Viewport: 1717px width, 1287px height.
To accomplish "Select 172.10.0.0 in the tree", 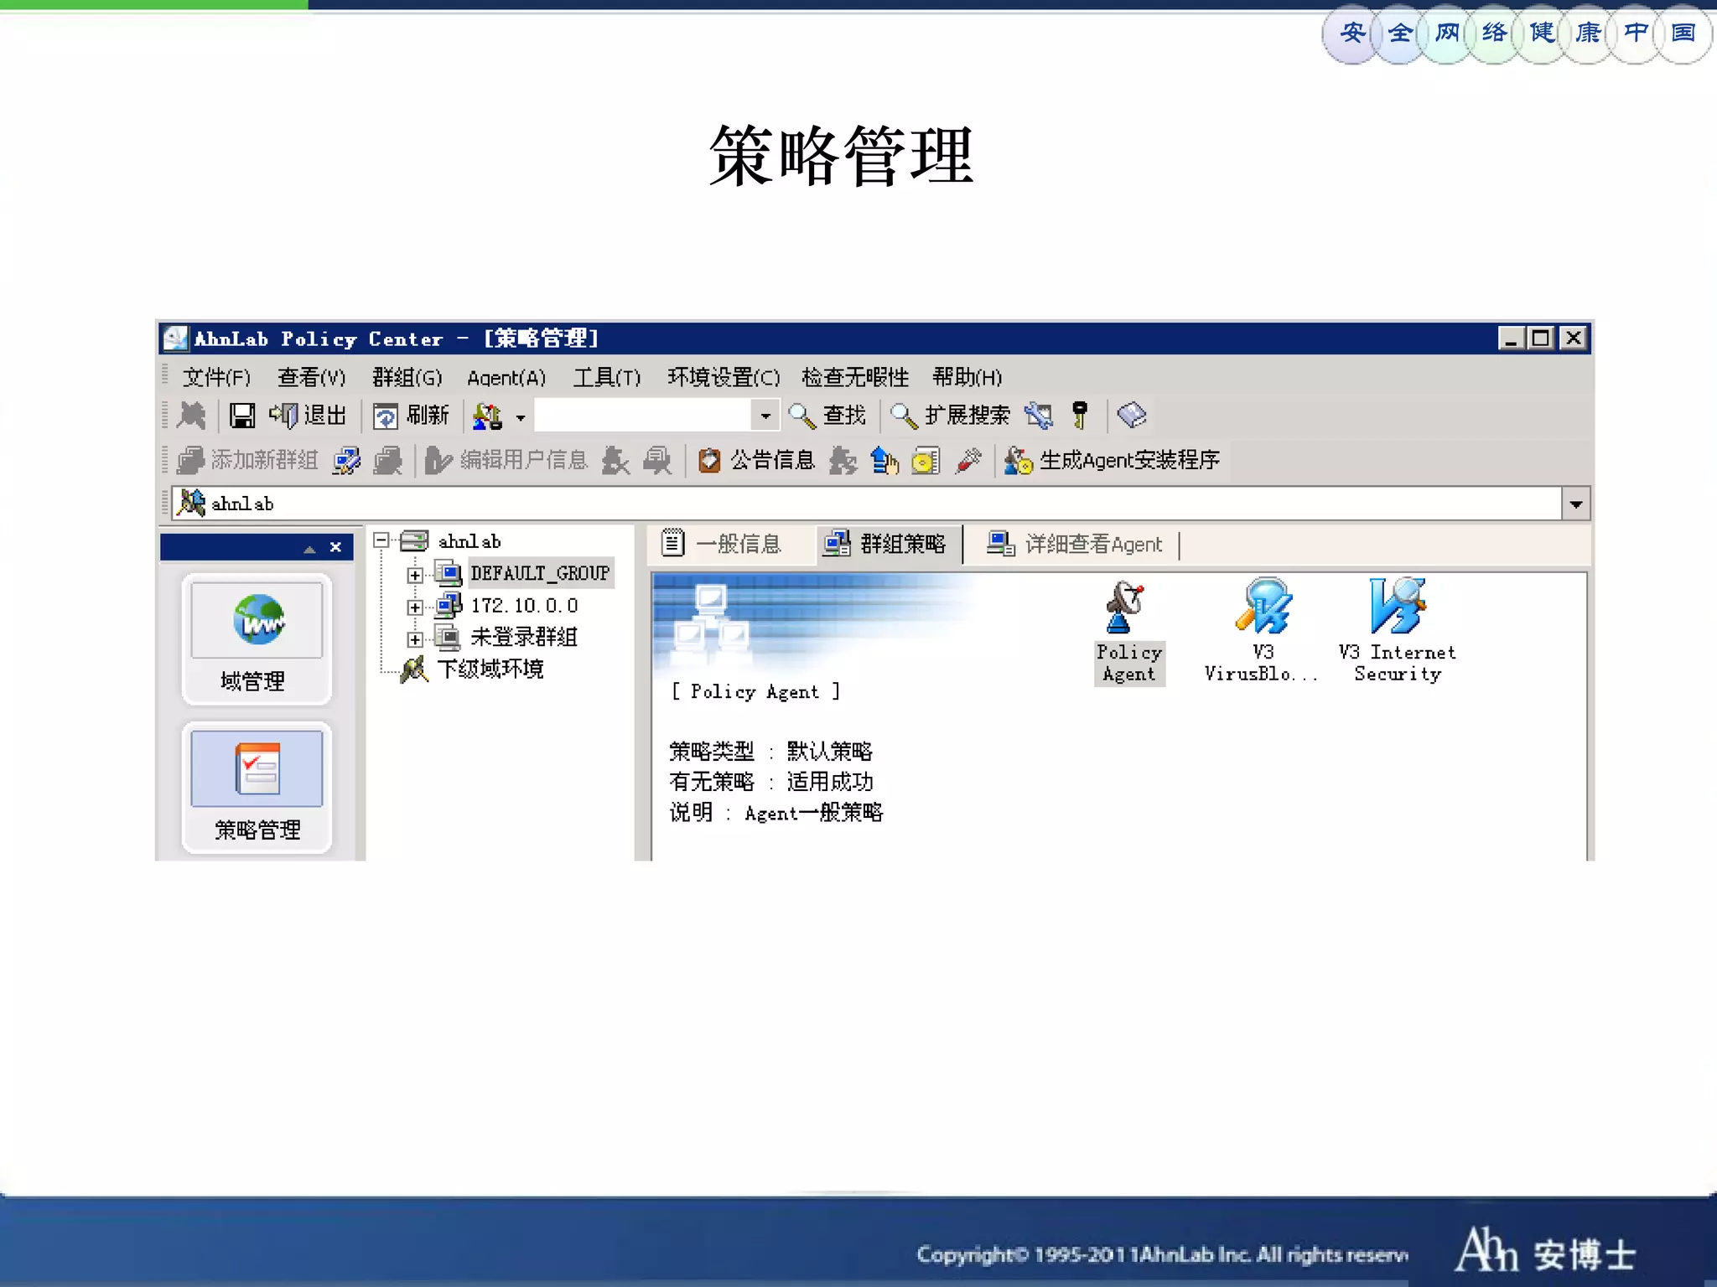I will (x=524, y=605).
